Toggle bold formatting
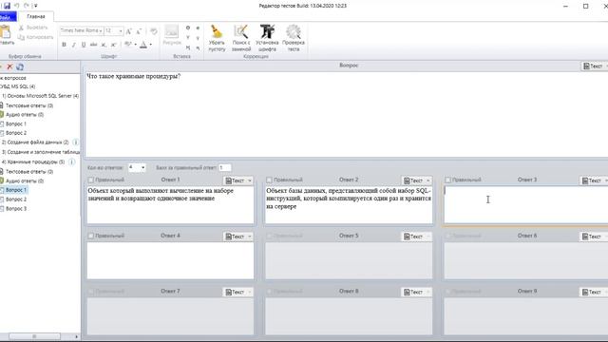Image resolution: width=608 pixels, height=342 pixels. coord(64,45)
